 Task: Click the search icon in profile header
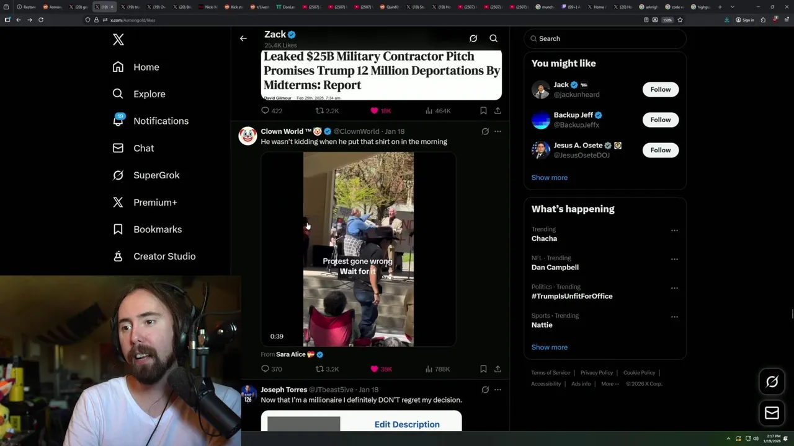pyautogui.click(x=494, y=38)
